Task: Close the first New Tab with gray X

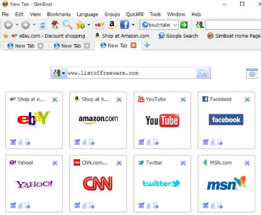Action: [41, 46]
